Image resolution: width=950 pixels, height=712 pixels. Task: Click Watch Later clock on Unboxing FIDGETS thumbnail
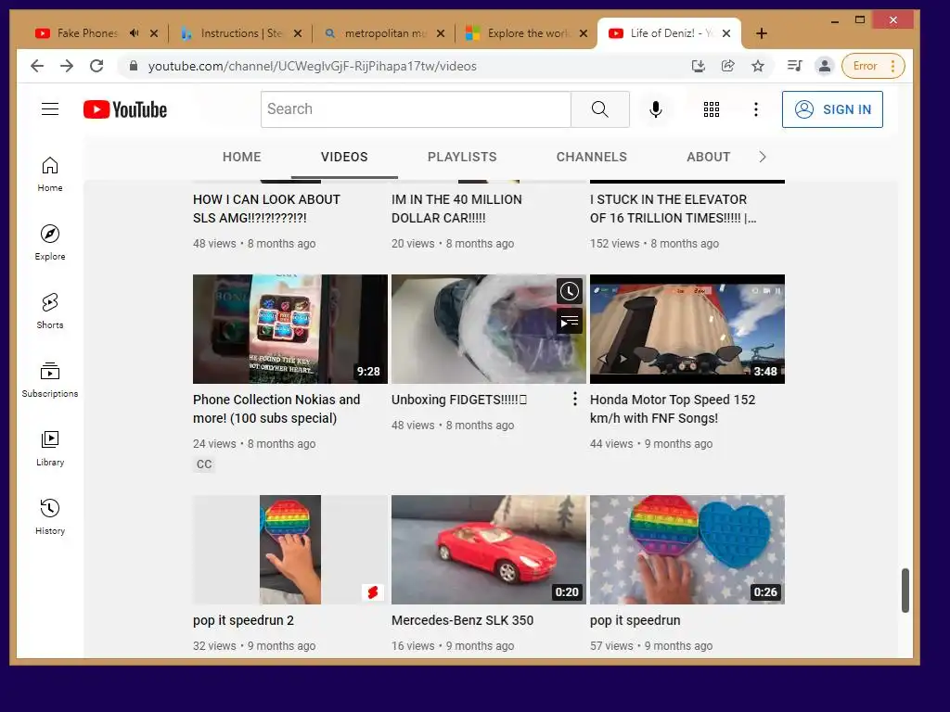coord(570,291)
